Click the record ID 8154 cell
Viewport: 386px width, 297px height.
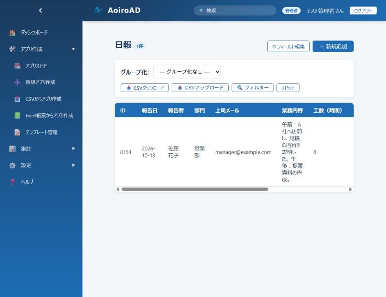pyautogui.click(x=125, y=152)
